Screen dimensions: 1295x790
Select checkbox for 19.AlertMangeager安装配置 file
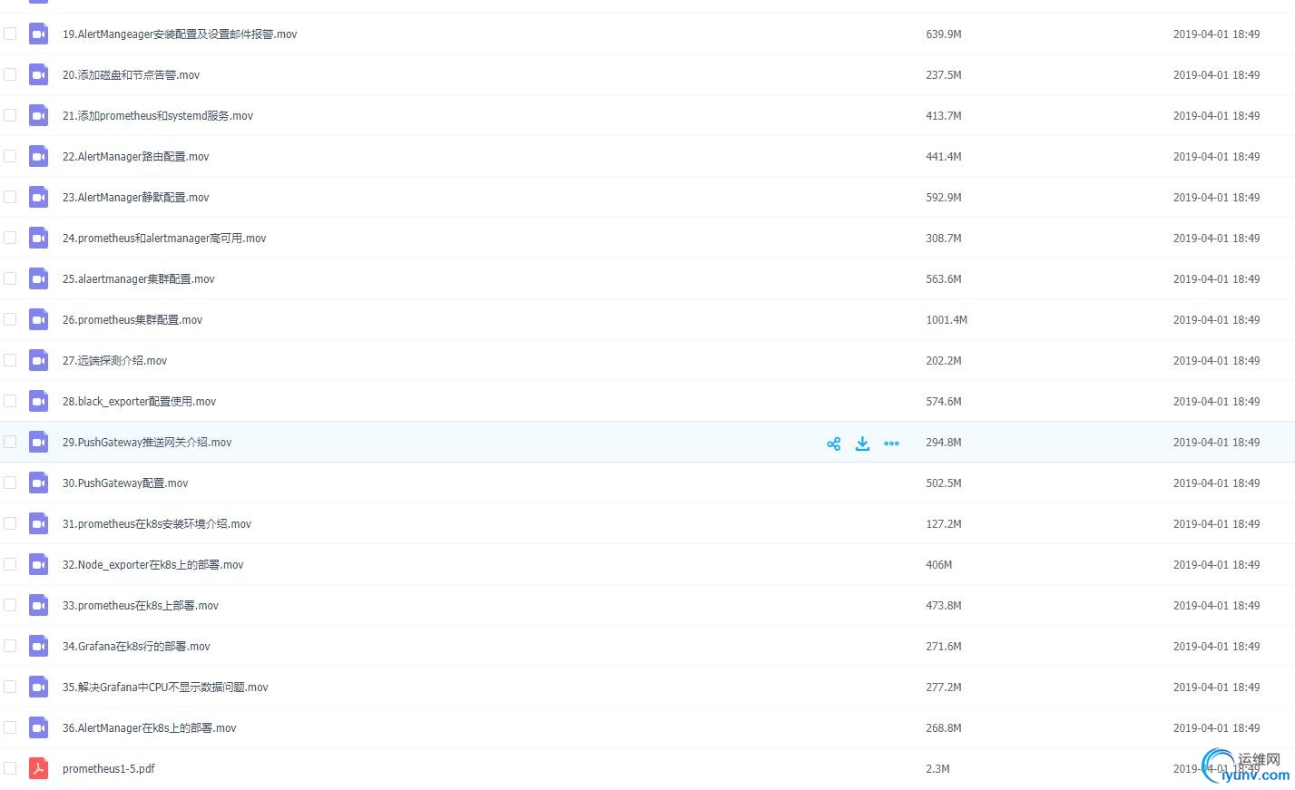(x=10, y=34)
